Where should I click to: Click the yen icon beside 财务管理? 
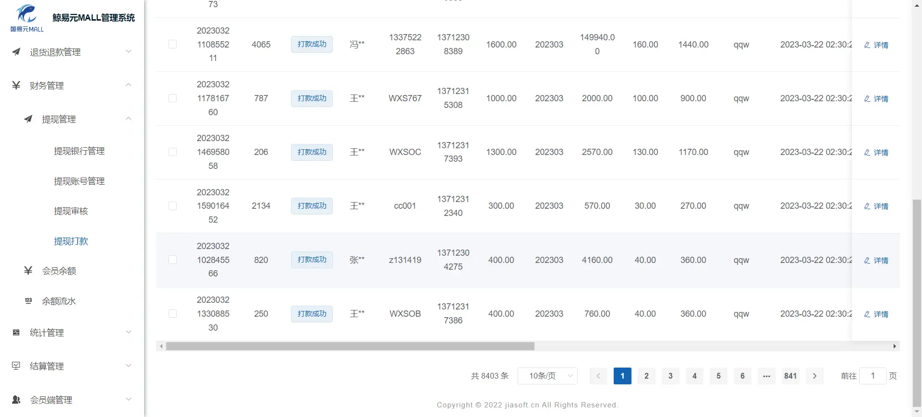(x=16, y=85)
